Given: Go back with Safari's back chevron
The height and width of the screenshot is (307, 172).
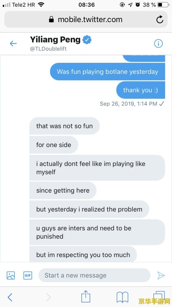Looking at the screenshot, I should (10, 297).
